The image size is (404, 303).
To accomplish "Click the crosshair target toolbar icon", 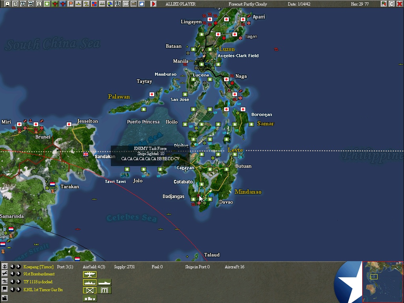I will pyautogui.click(x=118, y=4).
